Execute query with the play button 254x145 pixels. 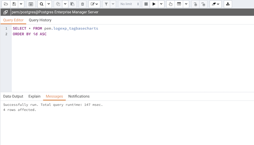pyautogui.click(x=154, y=4)
